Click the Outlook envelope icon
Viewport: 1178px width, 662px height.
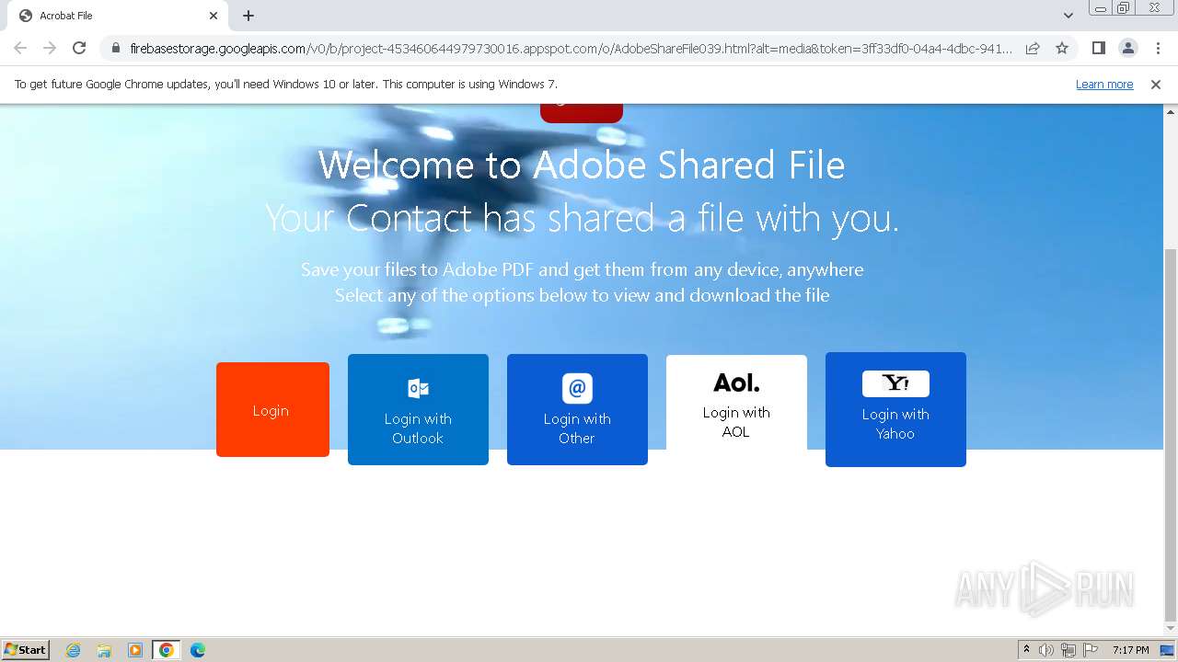tap(418, 388)
